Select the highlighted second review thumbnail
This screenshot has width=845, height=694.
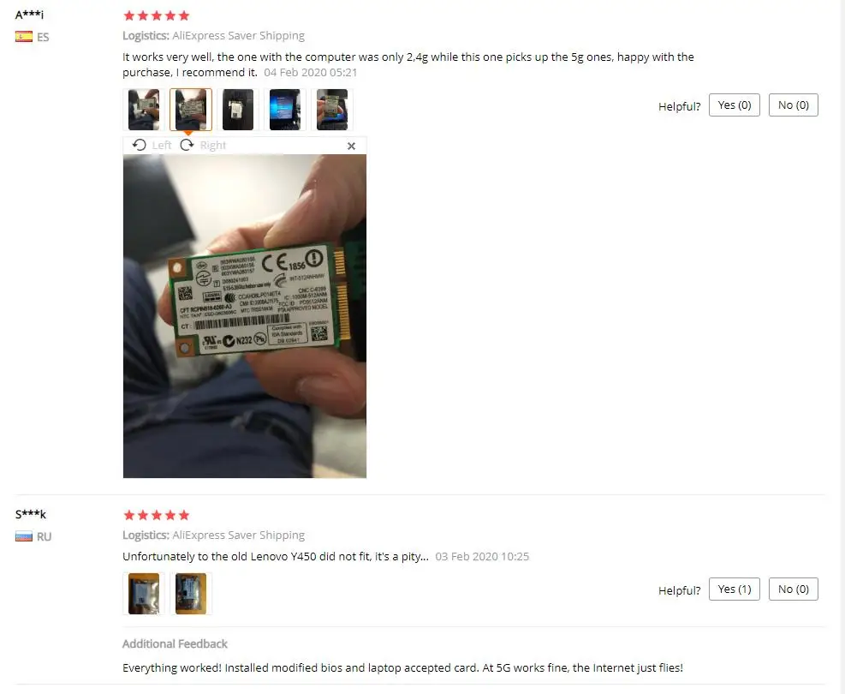click(191, 110)
